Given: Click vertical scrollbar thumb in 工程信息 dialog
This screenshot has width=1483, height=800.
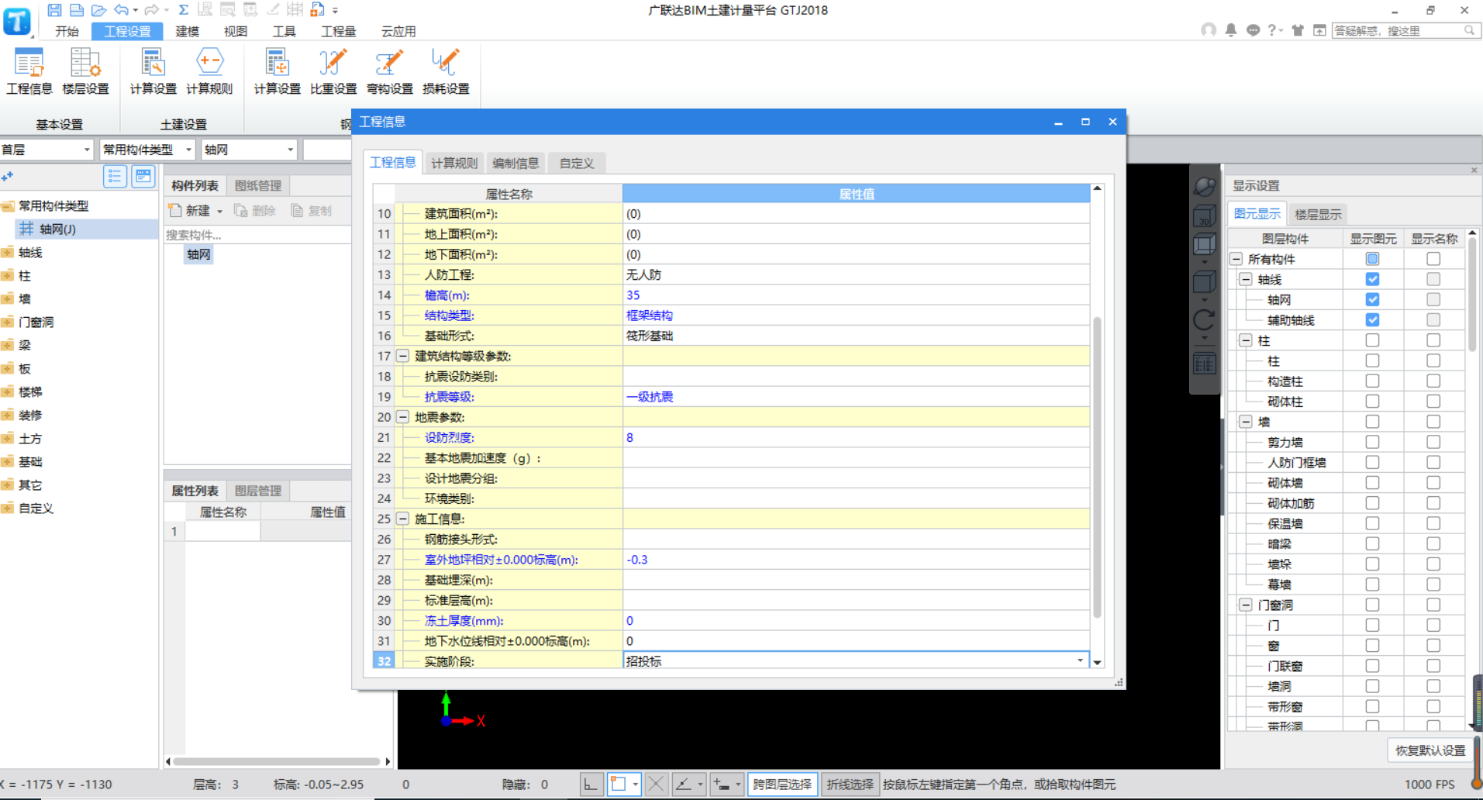Looking at the screenshot, I should (1097, 467).
